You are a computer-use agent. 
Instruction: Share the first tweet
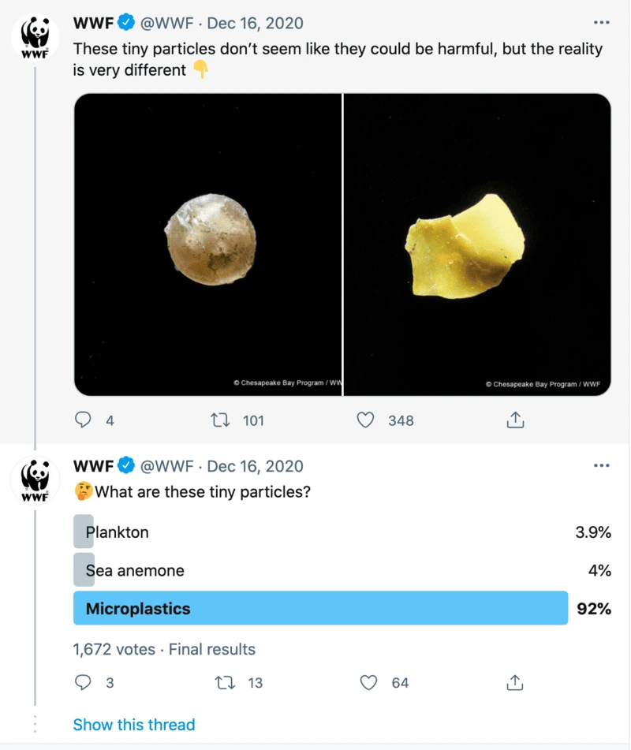514,420
